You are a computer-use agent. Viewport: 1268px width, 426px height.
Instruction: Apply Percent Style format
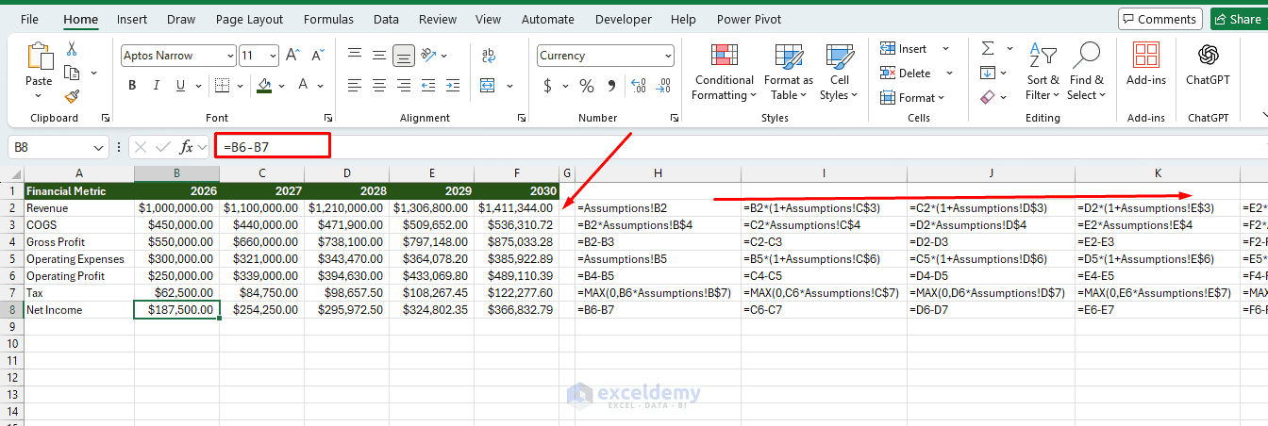coord(587,86)
